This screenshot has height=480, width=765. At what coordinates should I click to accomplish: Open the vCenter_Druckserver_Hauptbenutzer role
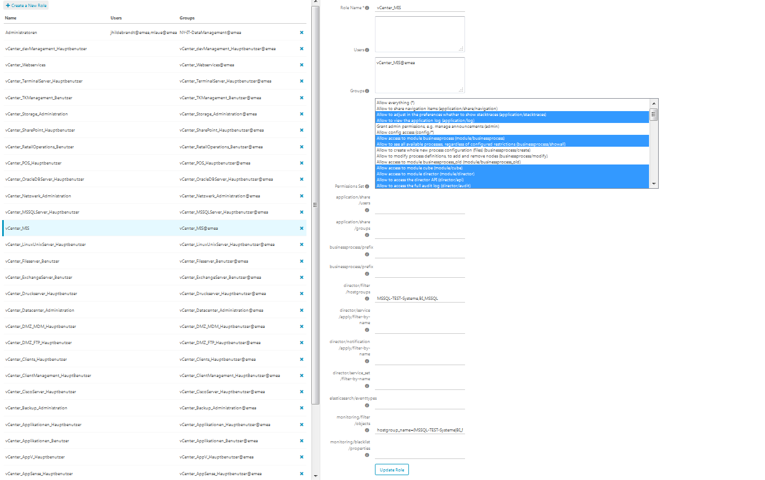tap(41, 293)
